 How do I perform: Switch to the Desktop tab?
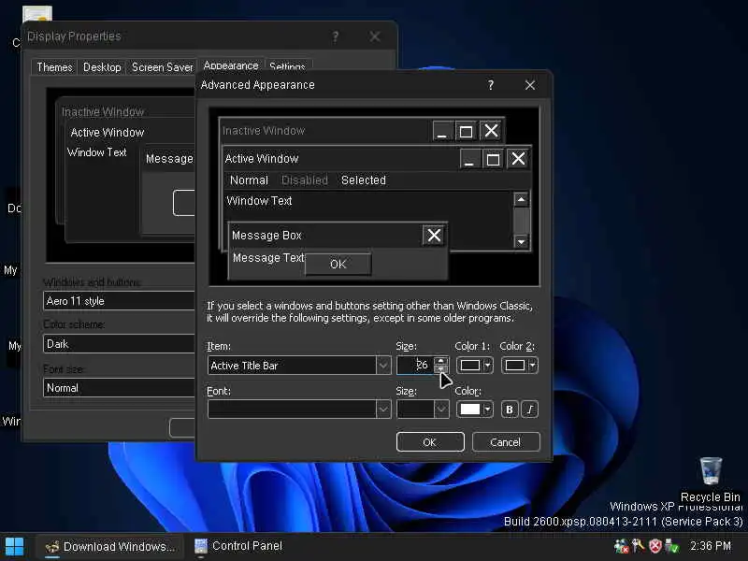point(102,67)
